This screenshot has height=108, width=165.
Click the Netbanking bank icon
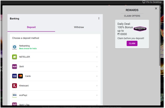coord(15,47)
